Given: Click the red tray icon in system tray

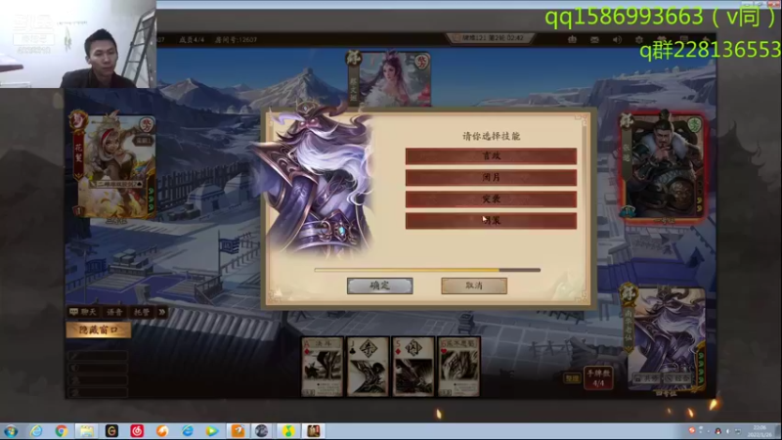Looking at the screenshot, I should click(692, 430).
